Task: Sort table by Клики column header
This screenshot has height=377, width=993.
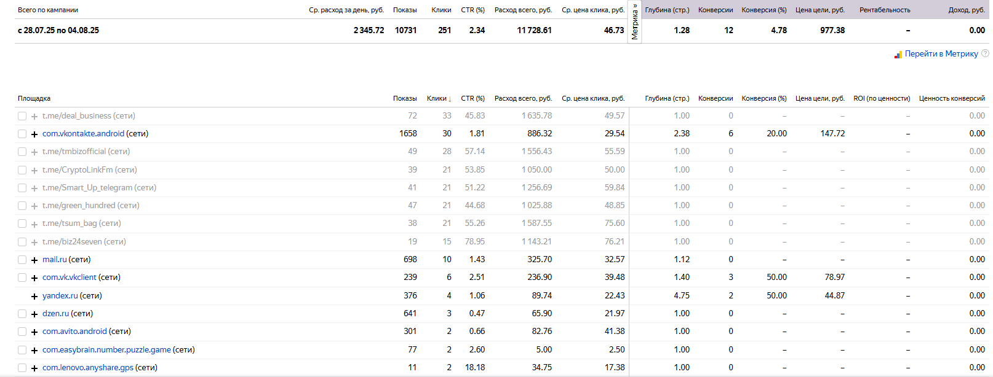Action: [x=439, y=98]
